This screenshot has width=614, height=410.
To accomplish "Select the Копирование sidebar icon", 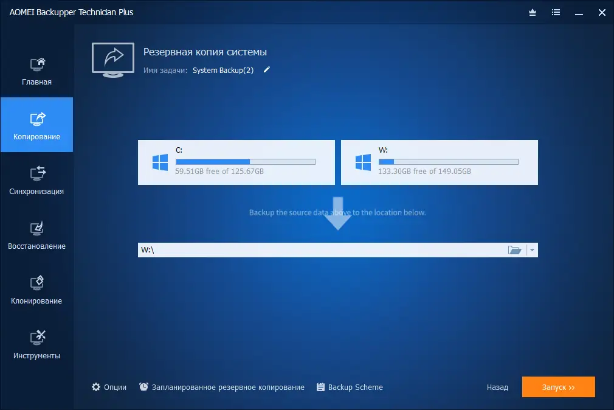I will [36, 125].
